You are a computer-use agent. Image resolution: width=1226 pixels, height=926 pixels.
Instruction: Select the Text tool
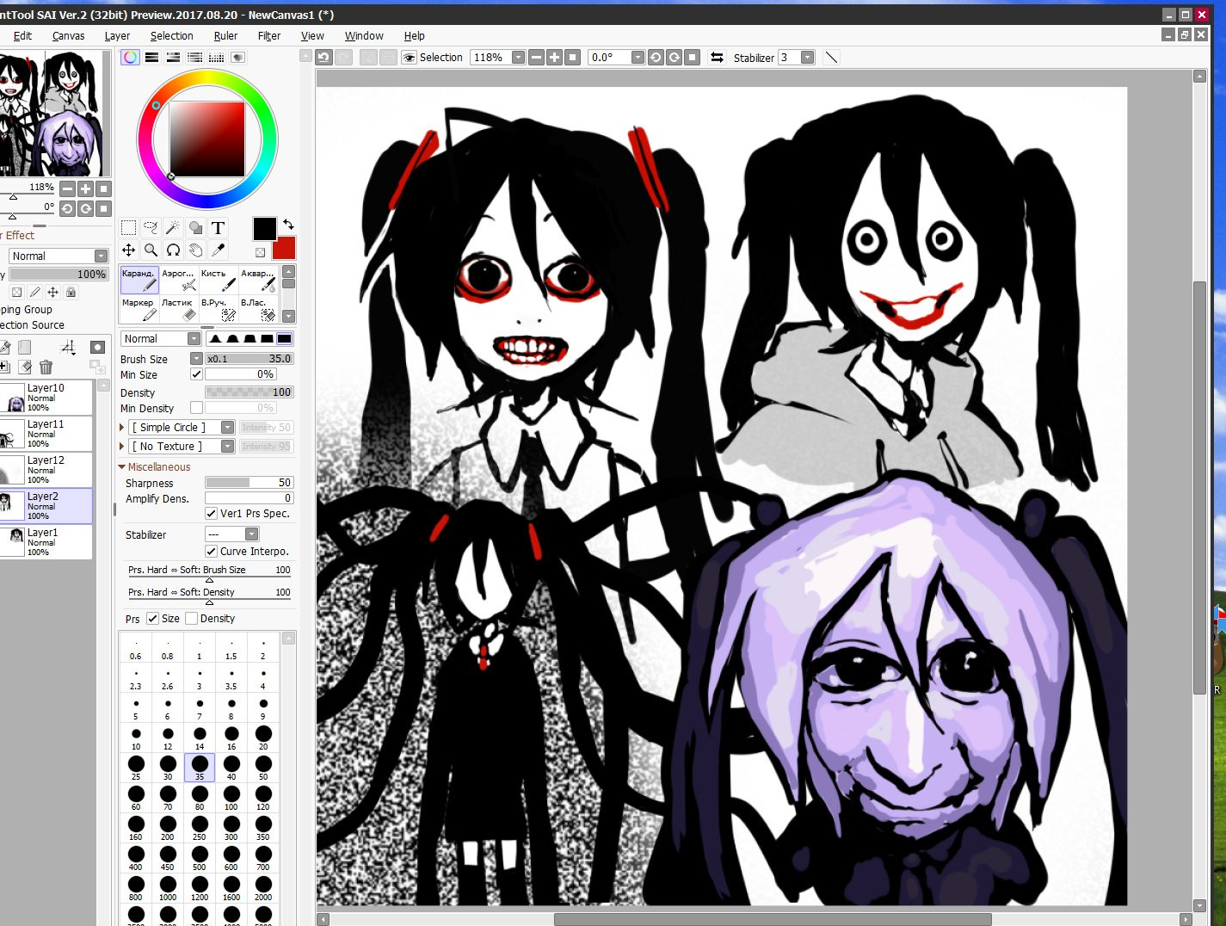[218, 228]
